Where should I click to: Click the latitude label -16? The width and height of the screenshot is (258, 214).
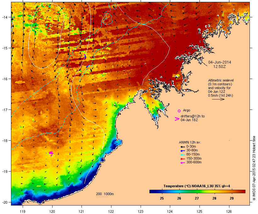click(5, 79)
